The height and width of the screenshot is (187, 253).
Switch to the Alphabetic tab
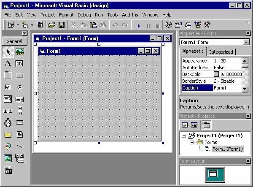193,51
